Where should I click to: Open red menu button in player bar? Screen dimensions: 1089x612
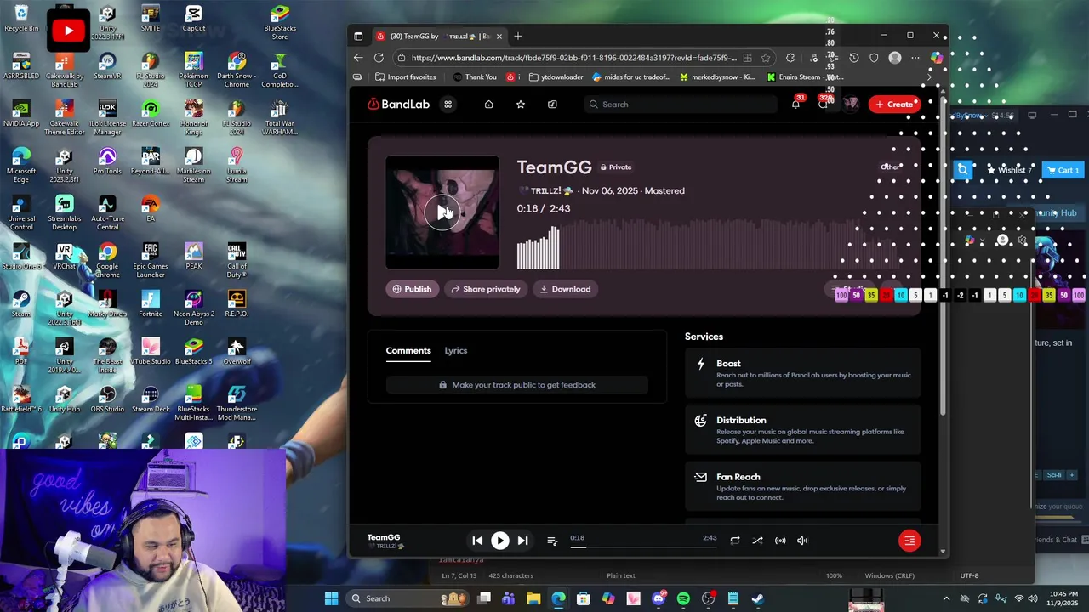[909, 541]
